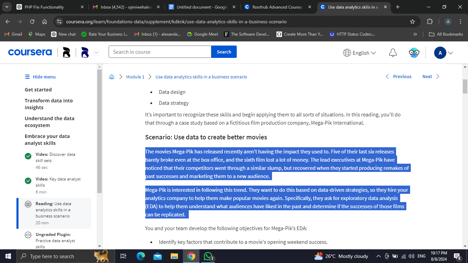Open Video: Key data analyst skills
Screen dimensions: 468x263
[58, 182]
